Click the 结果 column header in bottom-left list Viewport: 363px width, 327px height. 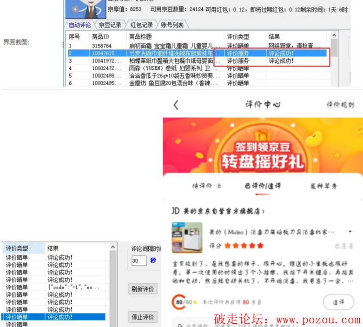tap(75, 248)
